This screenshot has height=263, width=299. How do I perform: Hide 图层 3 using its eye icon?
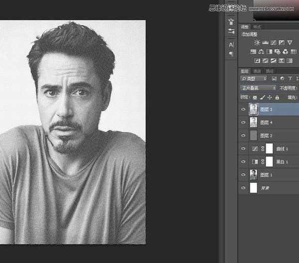[243, 109]
